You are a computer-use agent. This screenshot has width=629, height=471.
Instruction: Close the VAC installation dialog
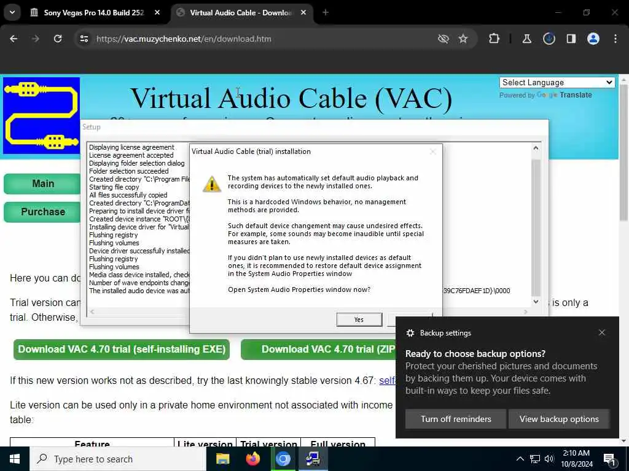click(x=433, y=151)
